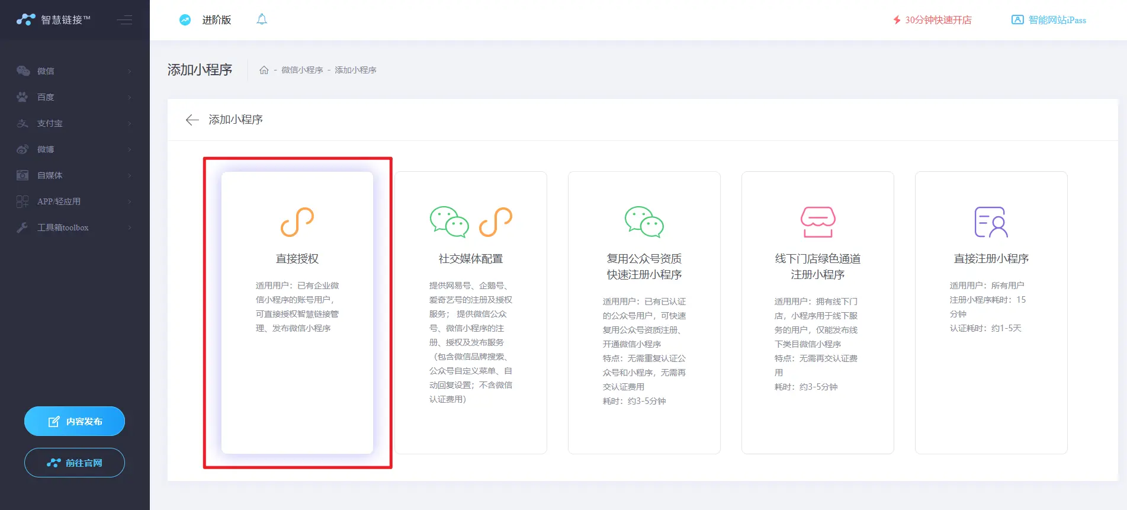Click the home icon in breadcrumb
Image resolution: width=1127 pixels, height=510 pixels.
coord(264,70)
